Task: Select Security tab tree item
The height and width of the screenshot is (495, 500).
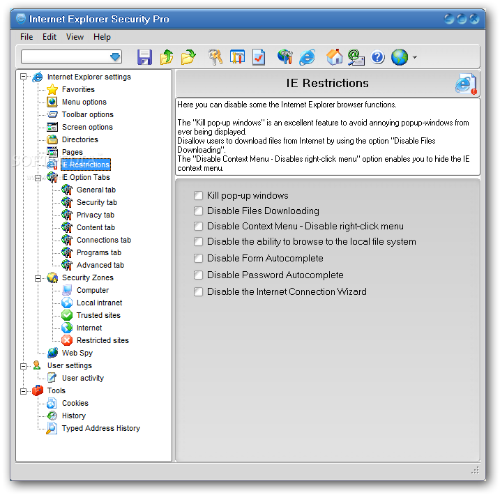Action: pyautogui.click(x=97, y=202)
